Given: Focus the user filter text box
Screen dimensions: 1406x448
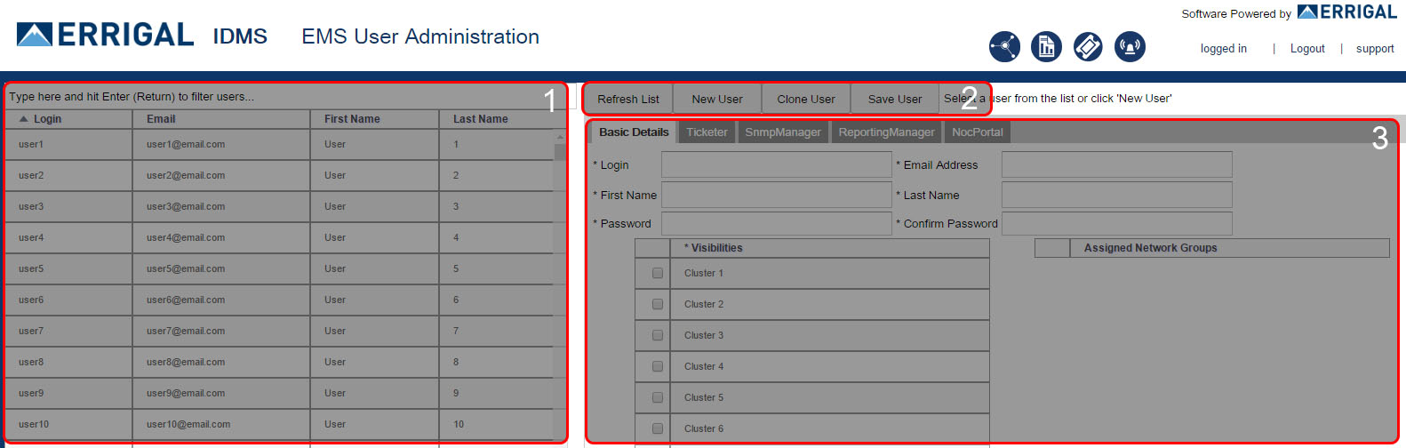Looking at the screenshot, I should coord(267,97).
